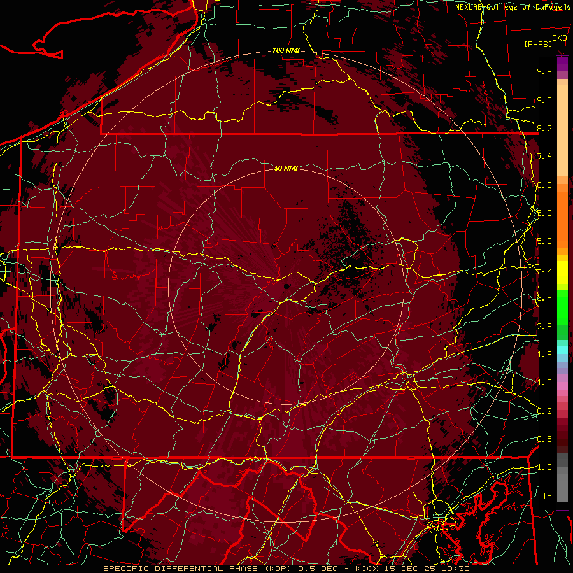
Task: Click the KCCX radar site identifier
Action: click(367, 569)
